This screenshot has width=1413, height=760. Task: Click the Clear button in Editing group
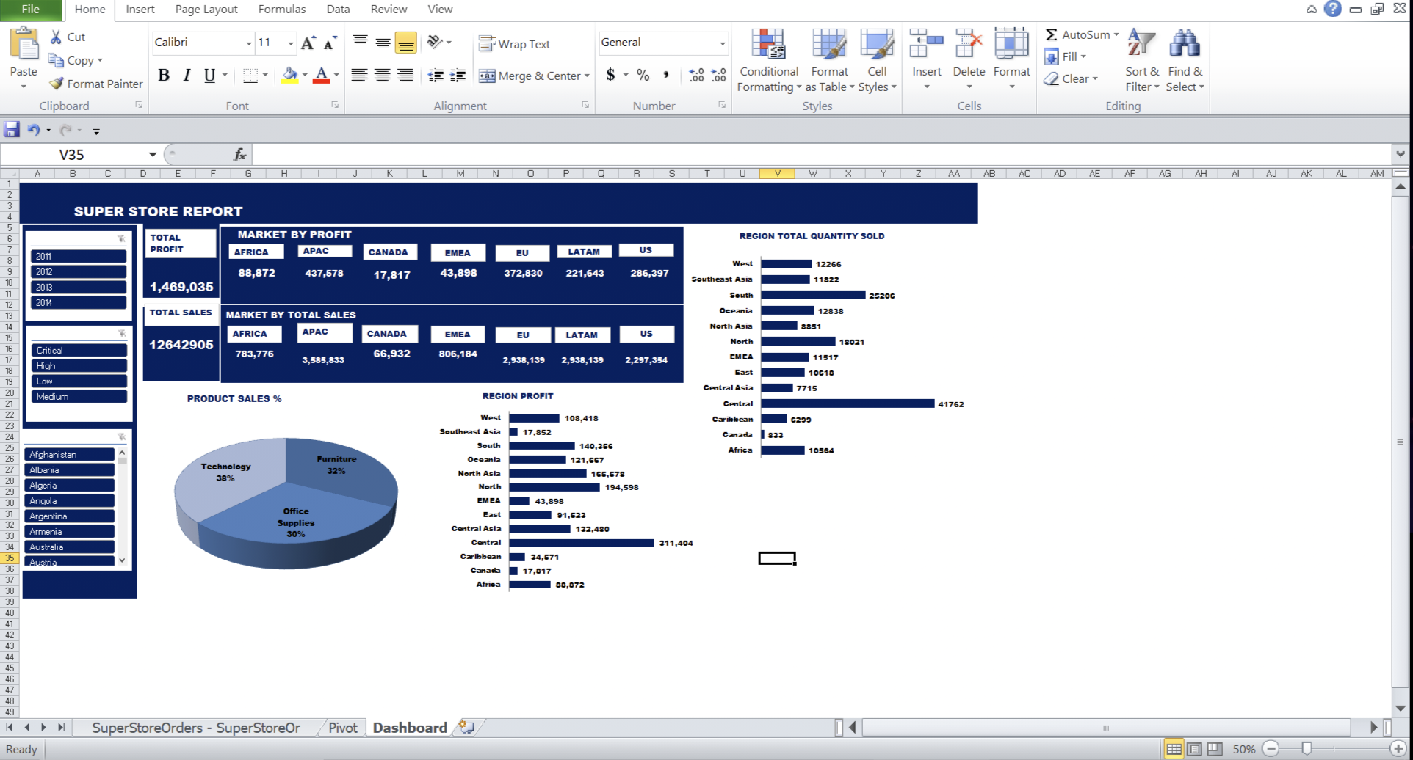tap(1071, 78)
